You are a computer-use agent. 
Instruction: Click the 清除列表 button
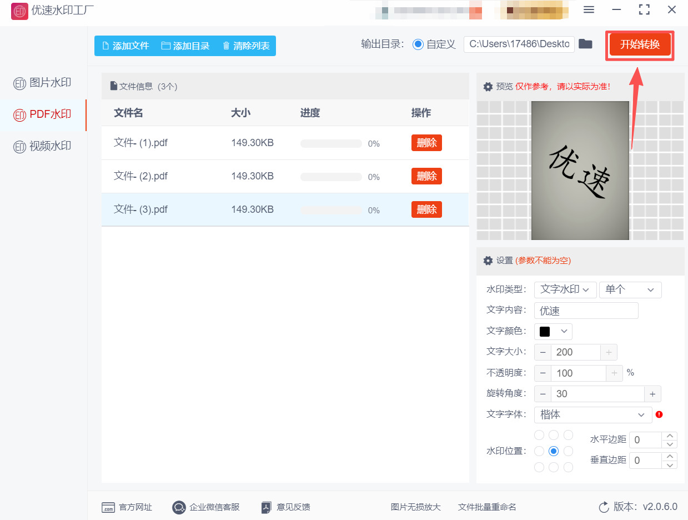pyautogui.click(x=246, y=46)
